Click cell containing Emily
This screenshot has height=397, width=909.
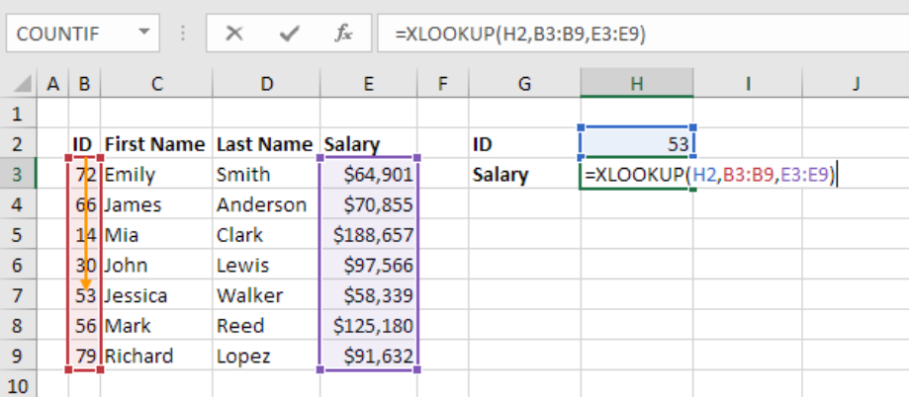(156, 174)
